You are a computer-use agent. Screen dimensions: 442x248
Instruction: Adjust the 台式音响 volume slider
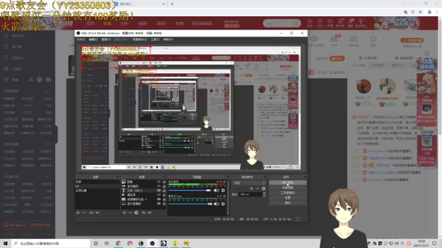click(x=190, y=190)
